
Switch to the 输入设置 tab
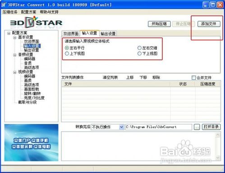coord(90,33)
